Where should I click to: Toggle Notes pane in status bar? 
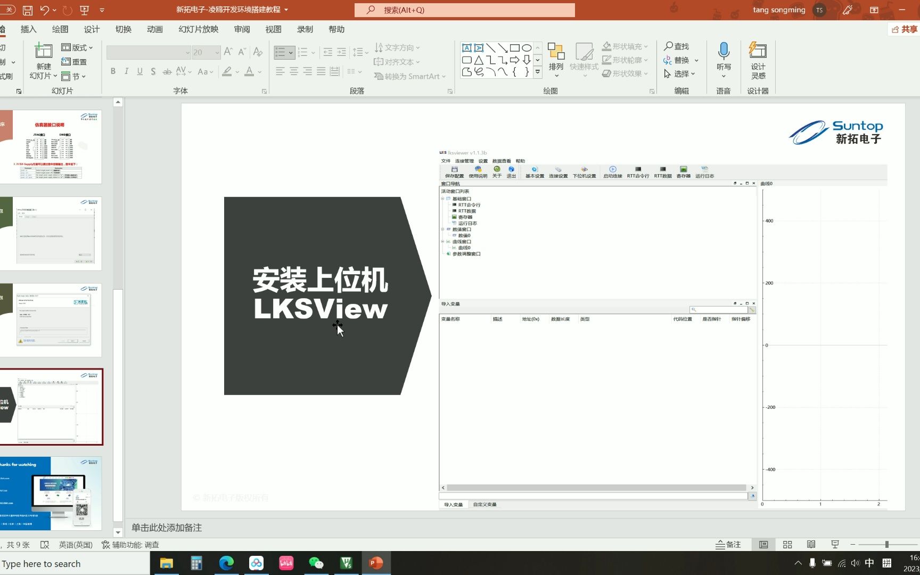tap(728, 544)
